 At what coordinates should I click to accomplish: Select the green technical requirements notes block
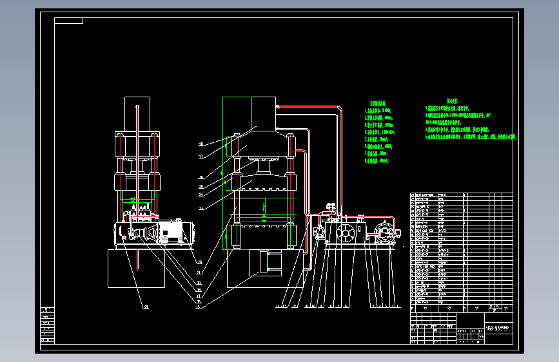tap(471, 119)
